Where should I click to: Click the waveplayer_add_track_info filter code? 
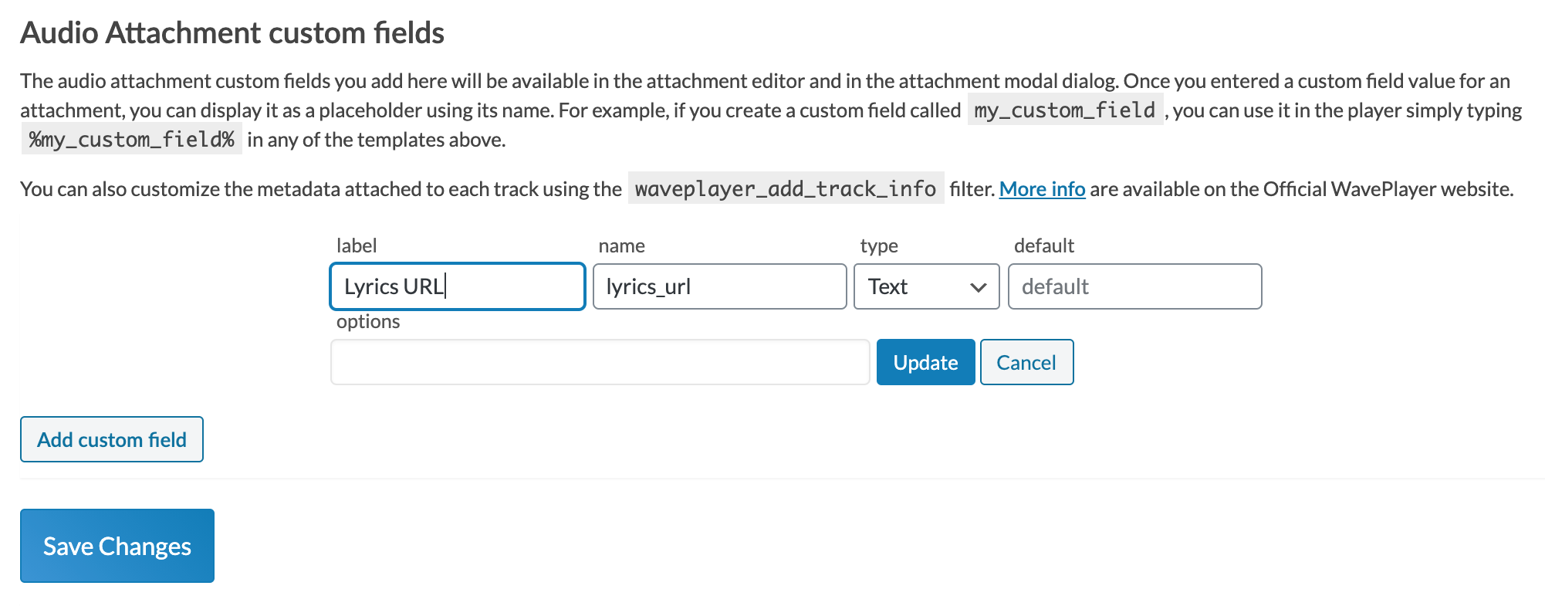click(x=785, y=189)
